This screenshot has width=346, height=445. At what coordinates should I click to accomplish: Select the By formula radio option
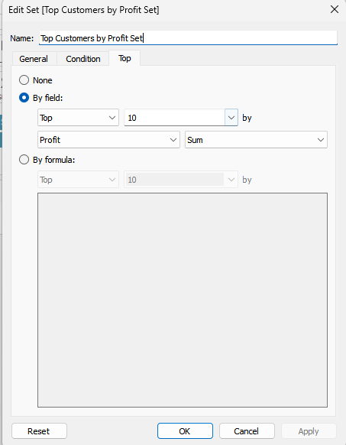24,160
